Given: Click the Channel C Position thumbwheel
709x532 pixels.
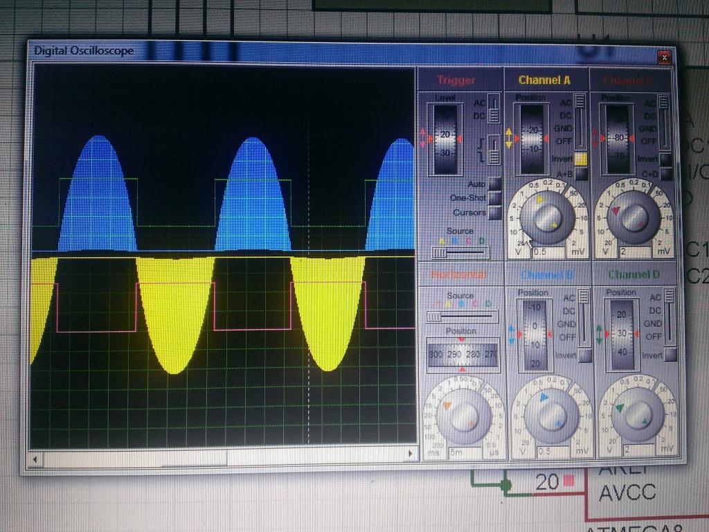Looking at the screenshot, I should 617,139.
